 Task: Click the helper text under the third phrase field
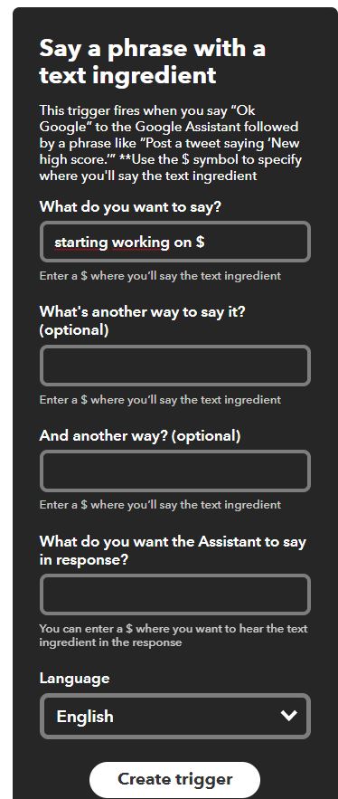click(x=160, y=505)
